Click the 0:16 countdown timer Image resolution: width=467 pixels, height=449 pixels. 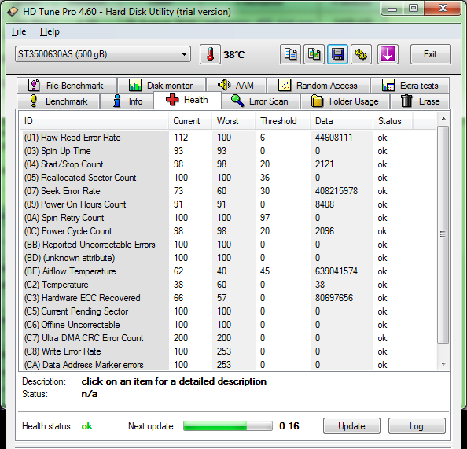tap(289, 426)
